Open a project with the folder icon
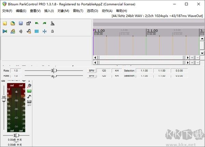The width and height of the screenshot is (205, 147). coord(13,23)
